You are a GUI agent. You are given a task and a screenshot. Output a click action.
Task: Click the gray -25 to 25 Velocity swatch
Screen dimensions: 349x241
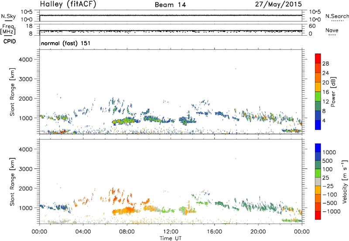click(318, 181)
